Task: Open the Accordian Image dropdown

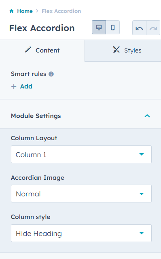Action: pyautogui.click(x=81, y=194)
